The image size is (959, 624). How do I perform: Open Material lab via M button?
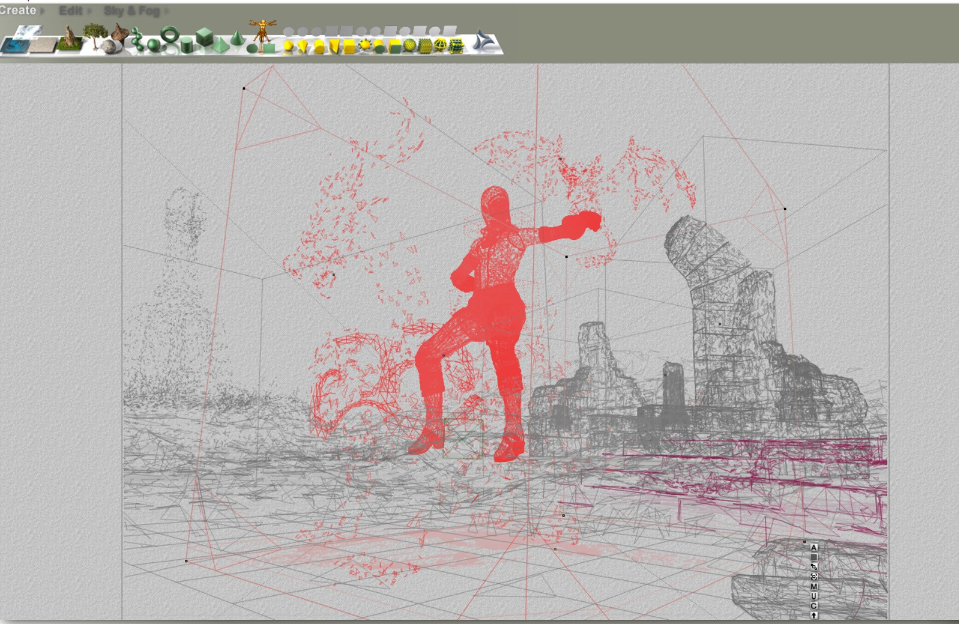pos(814,586)
